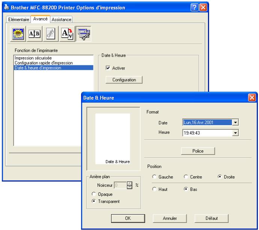Select the Haut position radio
The width and height of the screenshot is (259, 230).
click(x=154, y=189)
